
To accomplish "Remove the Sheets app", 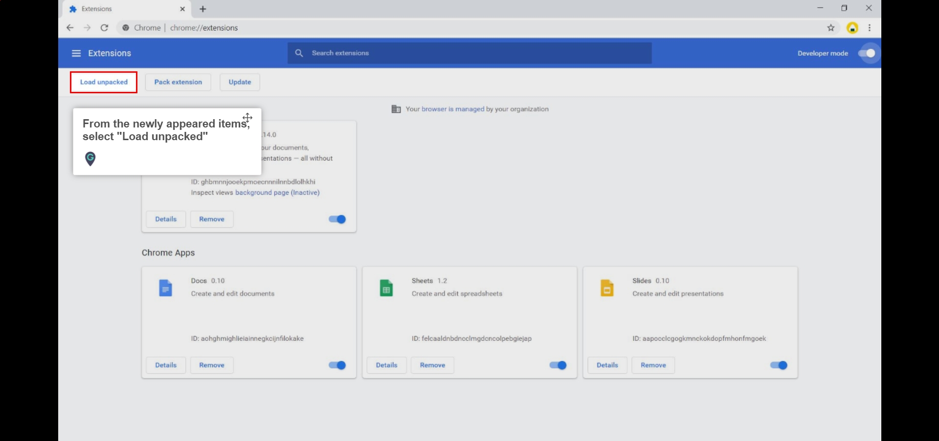I will [x=432, y=365].
